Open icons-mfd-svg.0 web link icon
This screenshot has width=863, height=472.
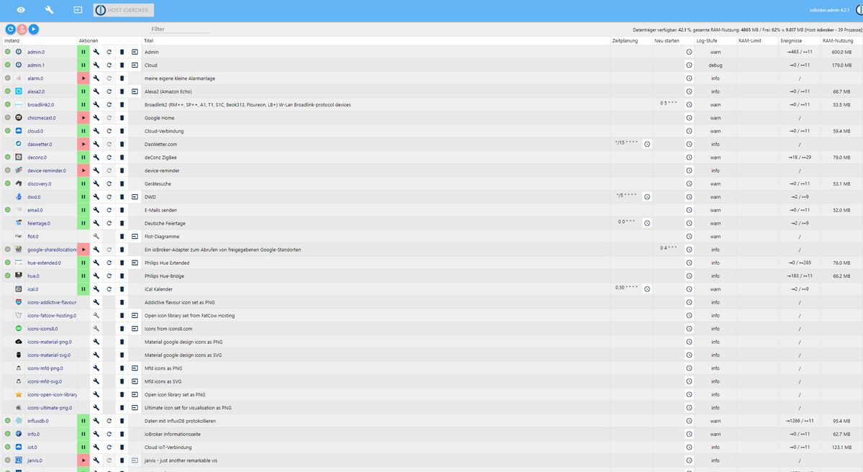pos(135,381)
